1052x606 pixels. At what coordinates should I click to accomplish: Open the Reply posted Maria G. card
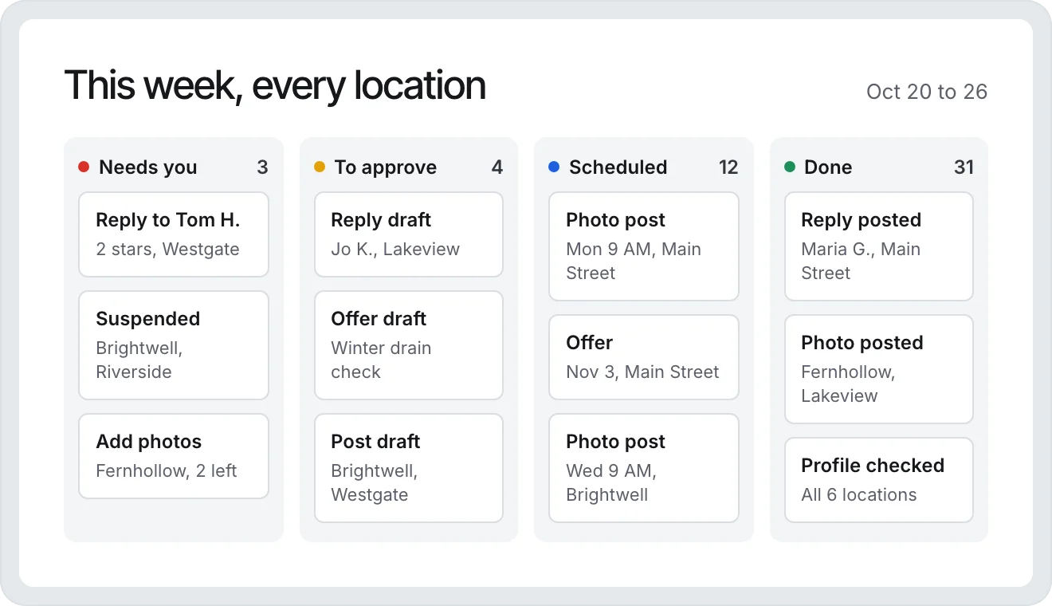pyautogui.click(x=879, y=246)
